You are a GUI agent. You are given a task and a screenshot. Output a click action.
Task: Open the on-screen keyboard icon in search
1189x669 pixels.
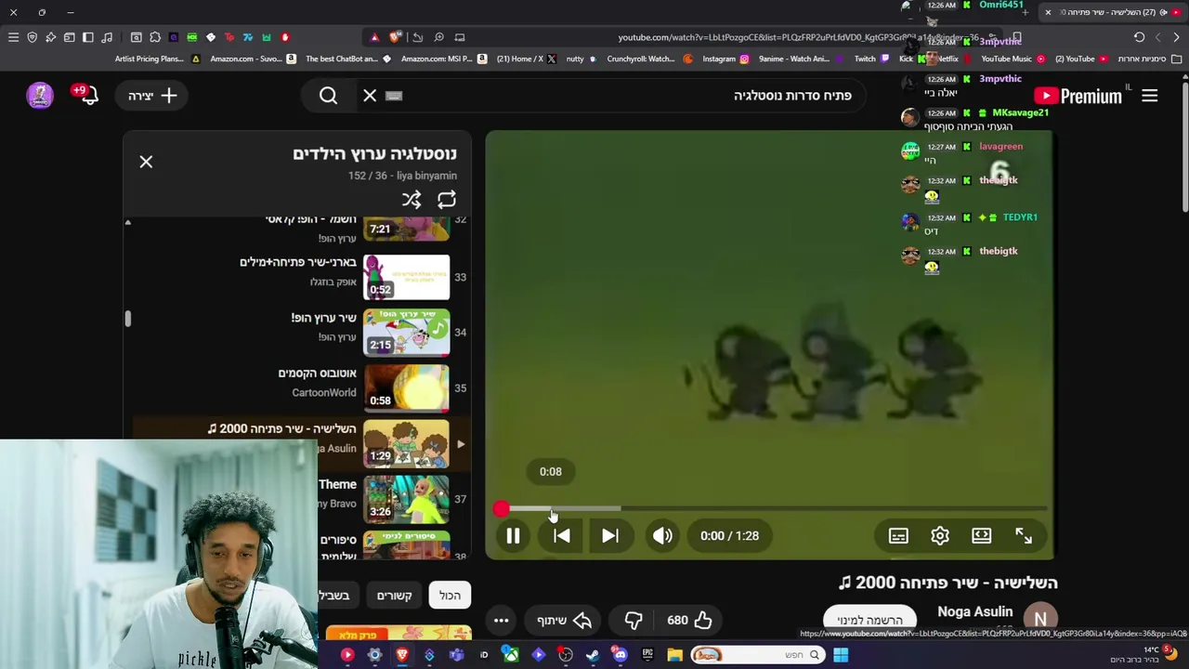pos(394,96)
